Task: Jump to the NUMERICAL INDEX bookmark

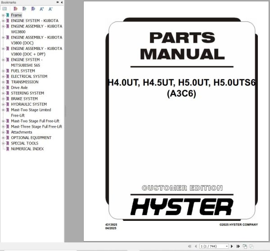Action: point(27,149)
